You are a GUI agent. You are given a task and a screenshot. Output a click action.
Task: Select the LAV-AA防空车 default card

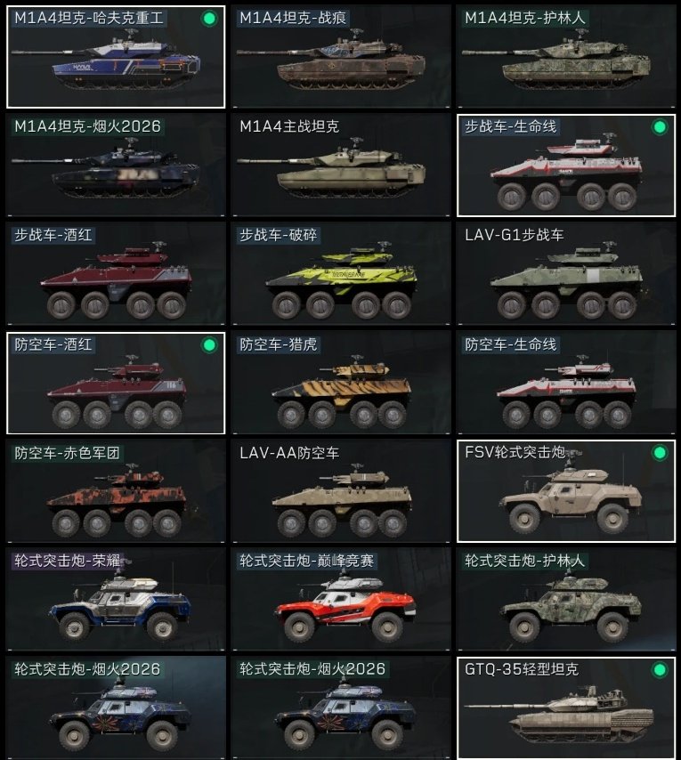tap(341, 491)
